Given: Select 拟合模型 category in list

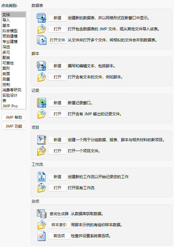Looking at the screenshot, I should 14,31.
